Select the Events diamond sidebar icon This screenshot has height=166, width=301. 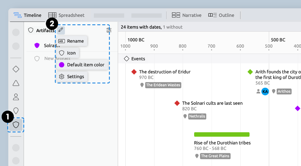pos(16,69)
